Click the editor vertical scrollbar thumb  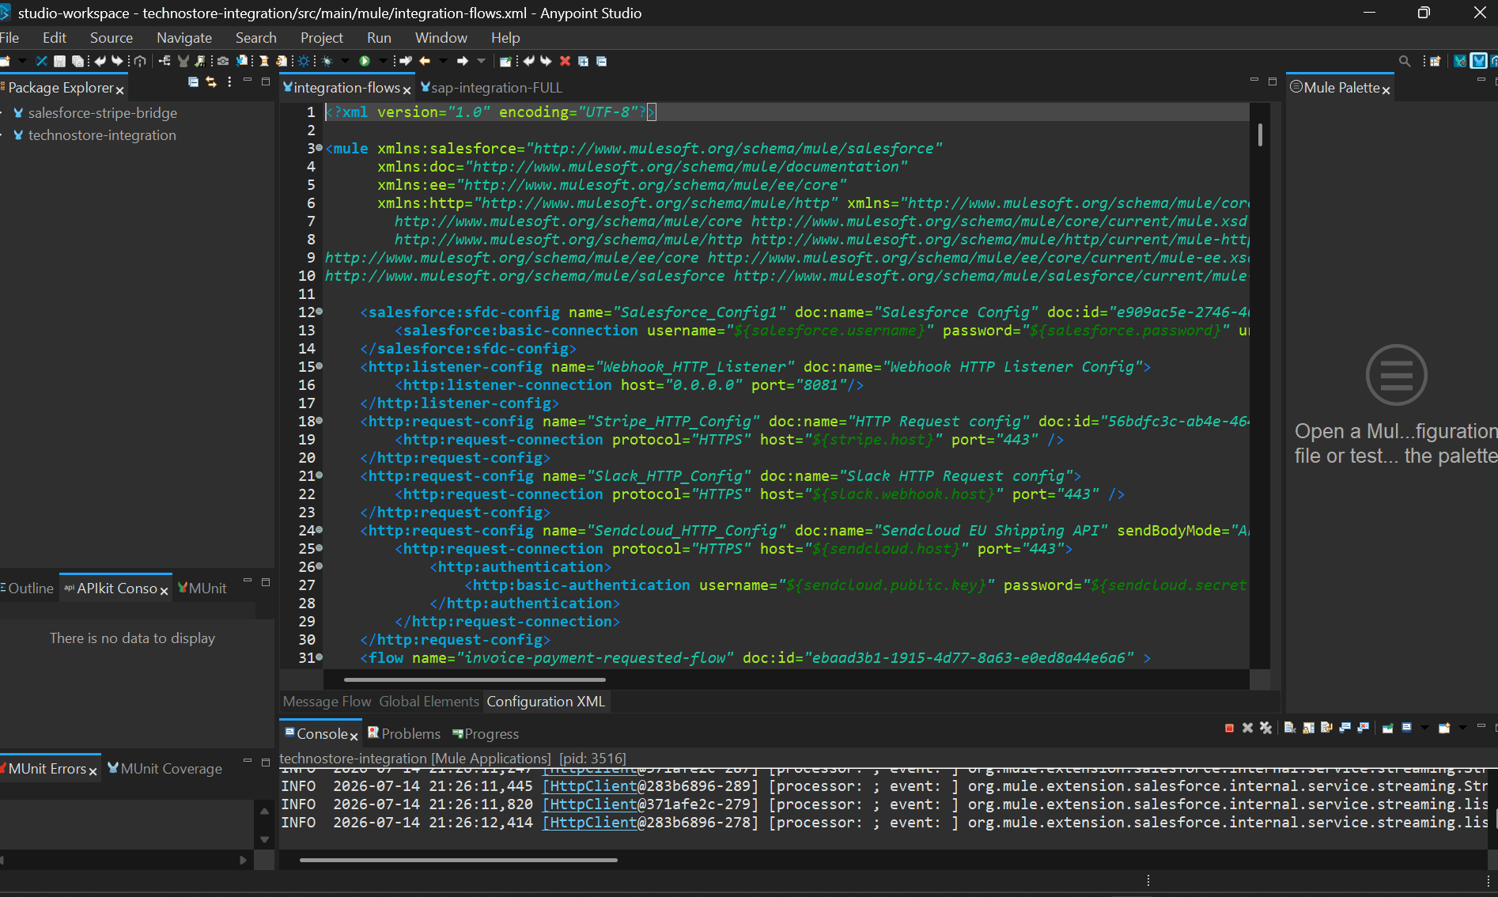[1260, 134]
